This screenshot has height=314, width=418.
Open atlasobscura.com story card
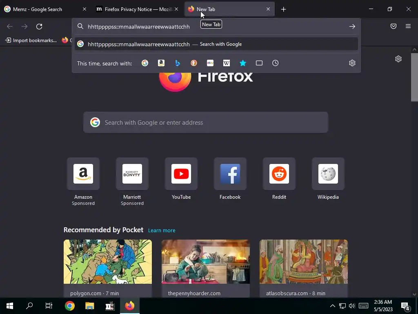(304, 268)
